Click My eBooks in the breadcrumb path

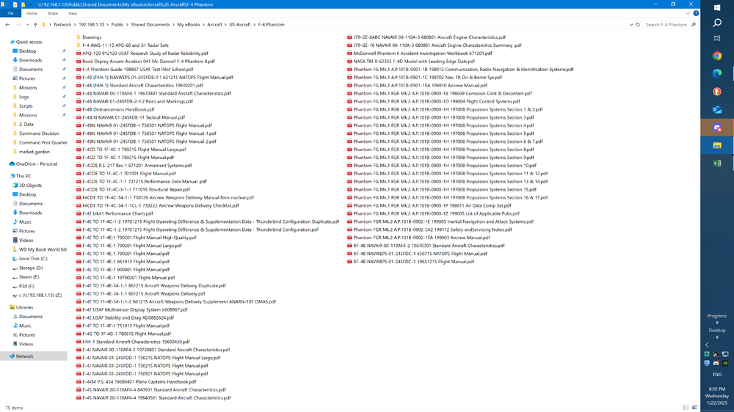pos(188,25)
